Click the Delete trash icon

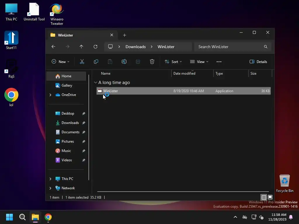click(152, 62)
